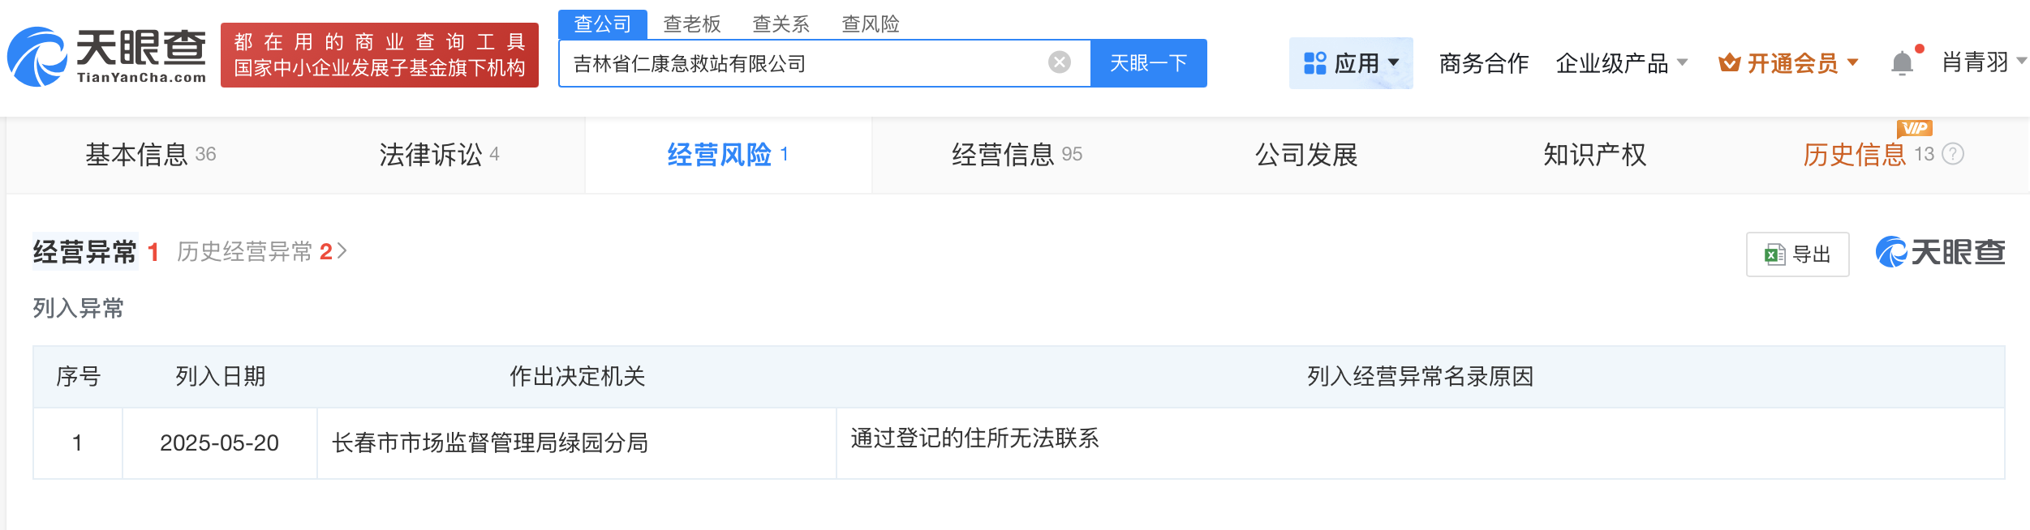Open the 经营信息 tab
The width and height of the screenshot is (2030, 530).
pos(1017,154)
